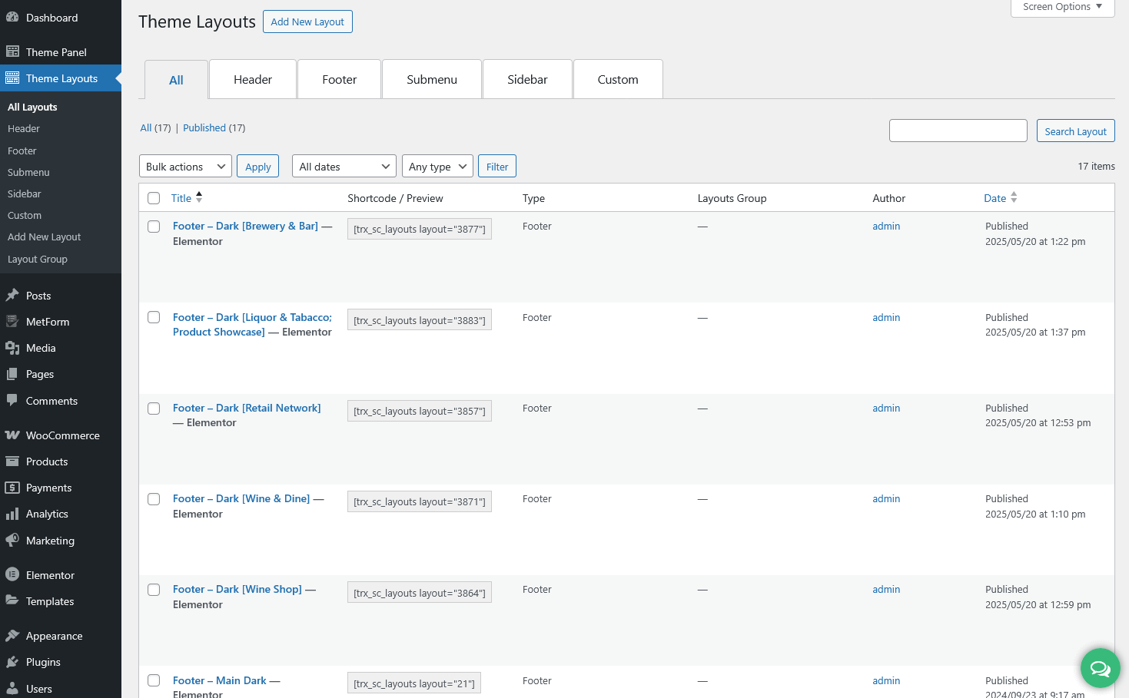Open the Bulk actions dropdown

(185, 167)
